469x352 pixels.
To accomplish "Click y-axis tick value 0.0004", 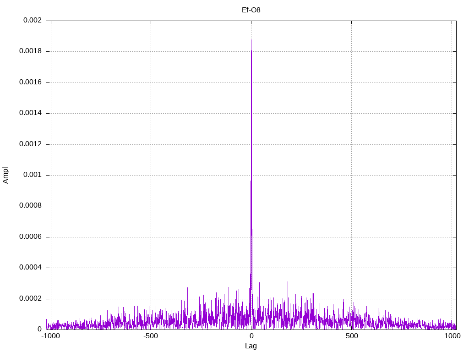I will 30,267.
